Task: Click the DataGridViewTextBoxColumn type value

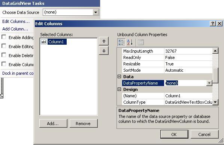Action: coord(188,102)
